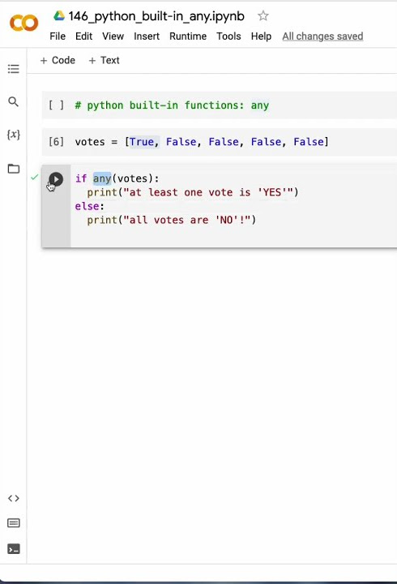Open the Code snippets icon

tap(14, 498)
